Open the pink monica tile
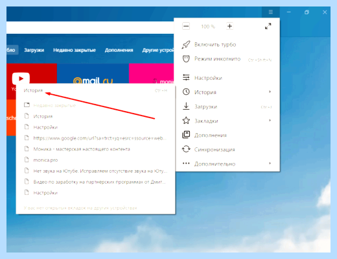Viewport: 337px width, 259px height. tap(152, 73)
